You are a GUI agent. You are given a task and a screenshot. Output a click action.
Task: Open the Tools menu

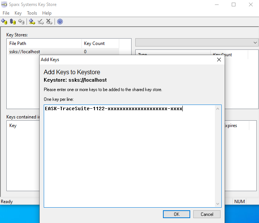(32, 13)
